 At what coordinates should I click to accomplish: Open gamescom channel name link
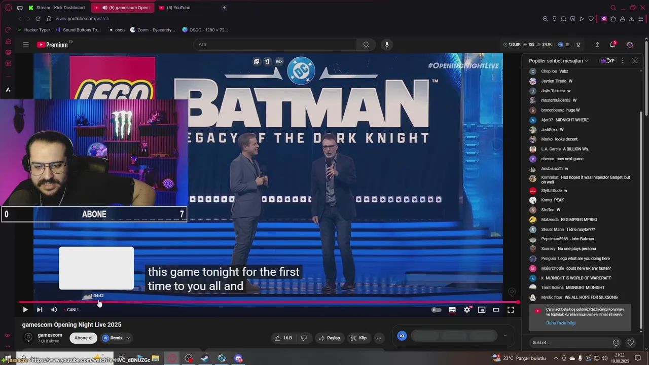click(x=50, y=335)
